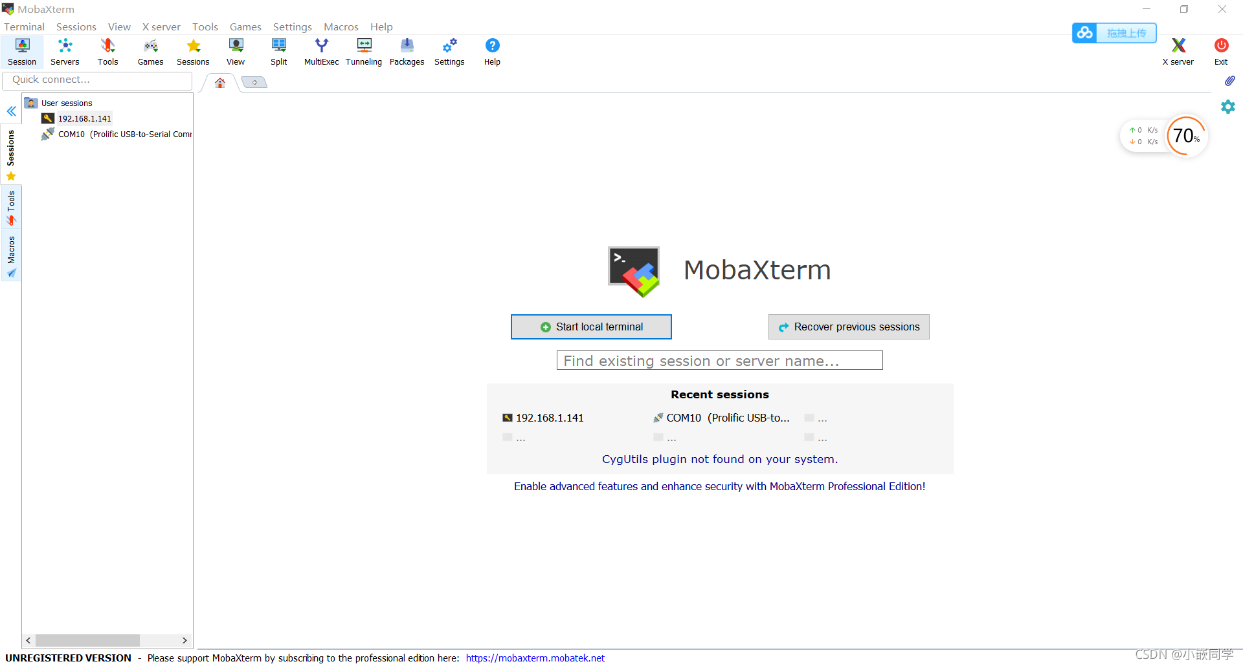Click the sidebar horizontal scrollbar thumb

point(87,640)
